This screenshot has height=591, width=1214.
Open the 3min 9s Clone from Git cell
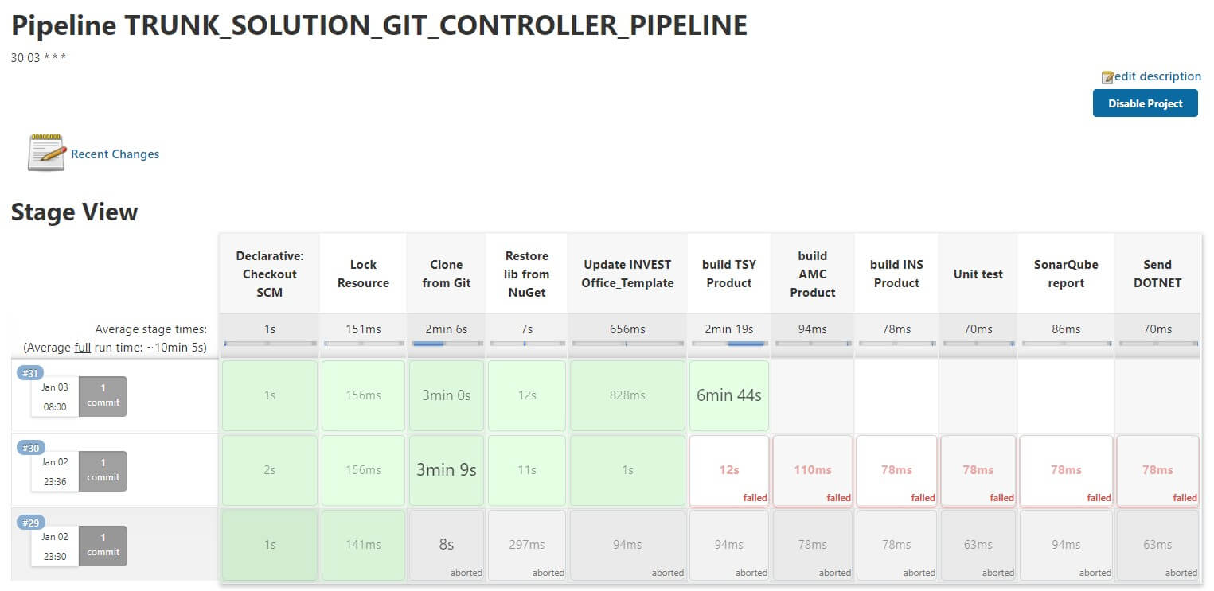tap(447, 470)
